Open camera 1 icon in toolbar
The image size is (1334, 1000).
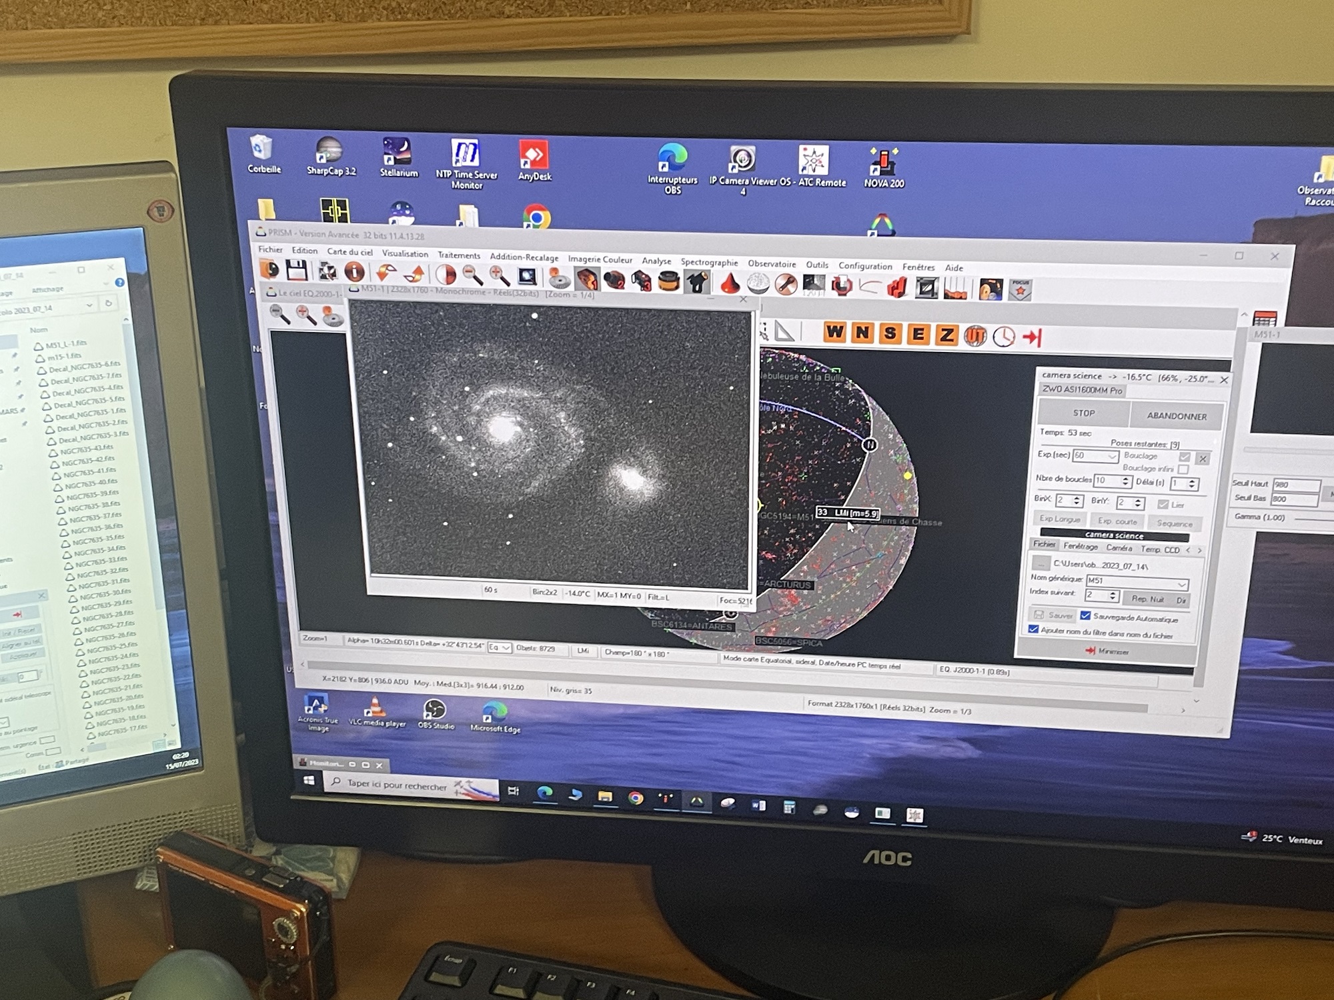(587, 279)
